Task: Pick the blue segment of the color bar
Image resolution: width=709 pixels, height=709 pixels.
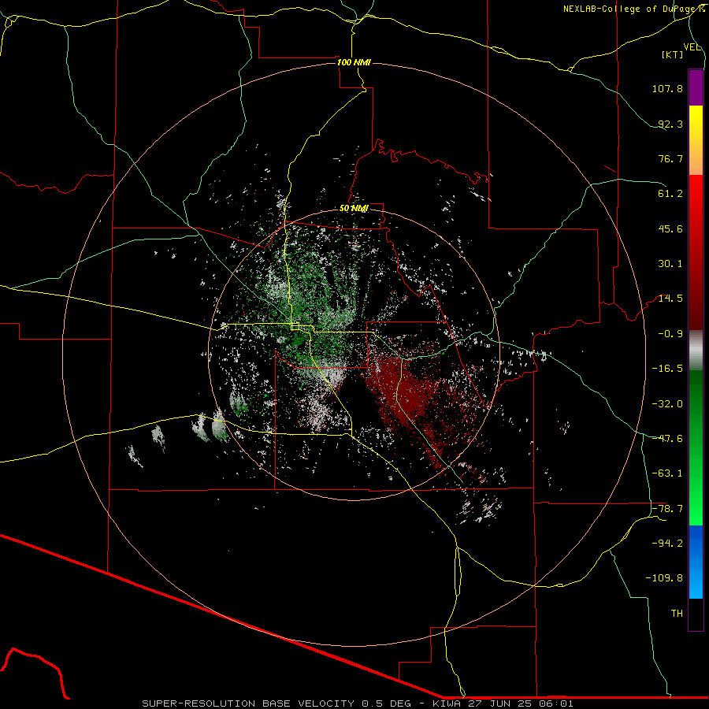Action: tap(696, 562)
